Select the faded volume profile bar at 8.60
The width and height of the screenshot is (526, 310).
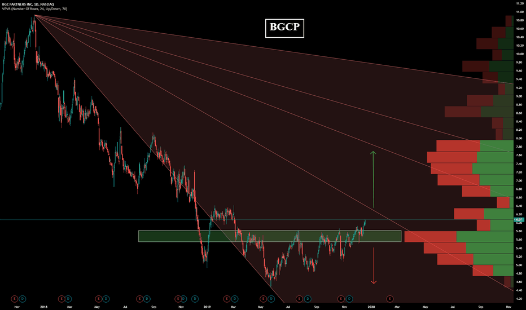pos(479,112)
